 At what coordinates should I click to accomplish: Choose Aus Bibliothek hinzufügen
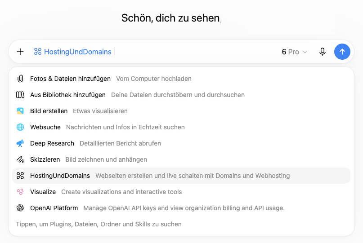tap(181, 95)
